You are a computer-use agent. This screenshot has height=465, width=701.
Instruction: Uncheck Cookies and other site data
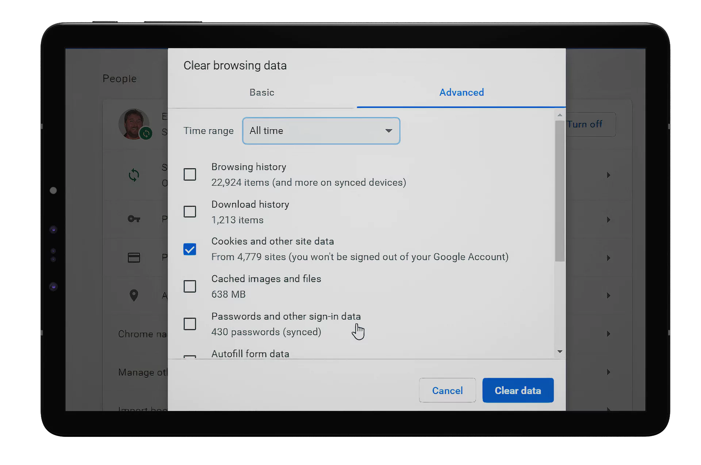[190, 249]
